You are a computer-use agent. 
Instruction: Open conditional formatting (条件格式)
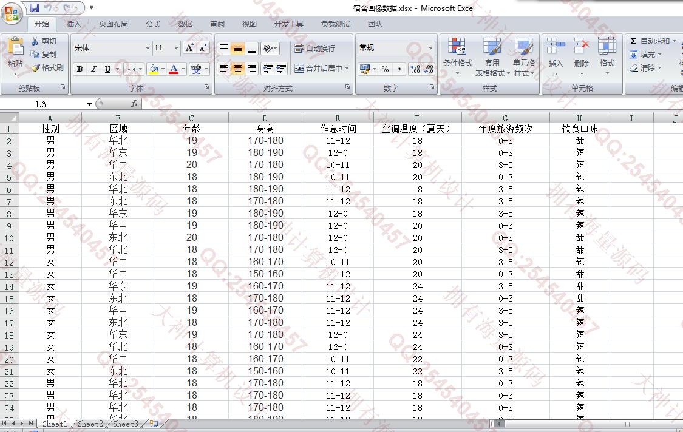coord(457,56)
